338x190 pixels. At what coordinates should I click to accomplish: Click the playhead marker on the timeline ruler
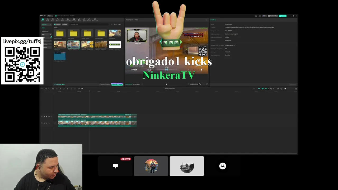pos(90,91)
